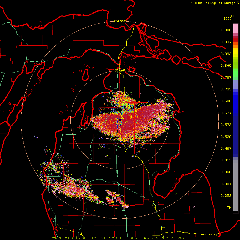Click the TH threshold legend label
Screen dimensions: 240x240
tap(229, 208)
